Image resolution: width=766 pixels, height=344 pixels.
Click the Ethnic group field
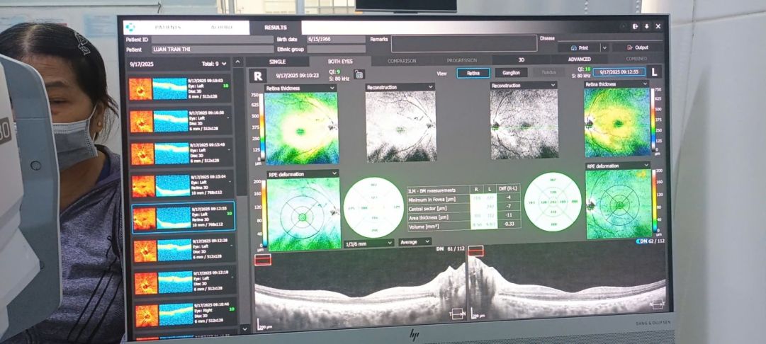(336, 49)
